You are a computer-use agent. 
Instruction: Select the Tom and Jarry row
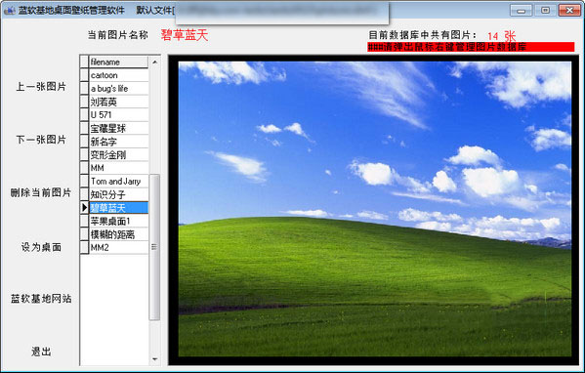[118, 182]
